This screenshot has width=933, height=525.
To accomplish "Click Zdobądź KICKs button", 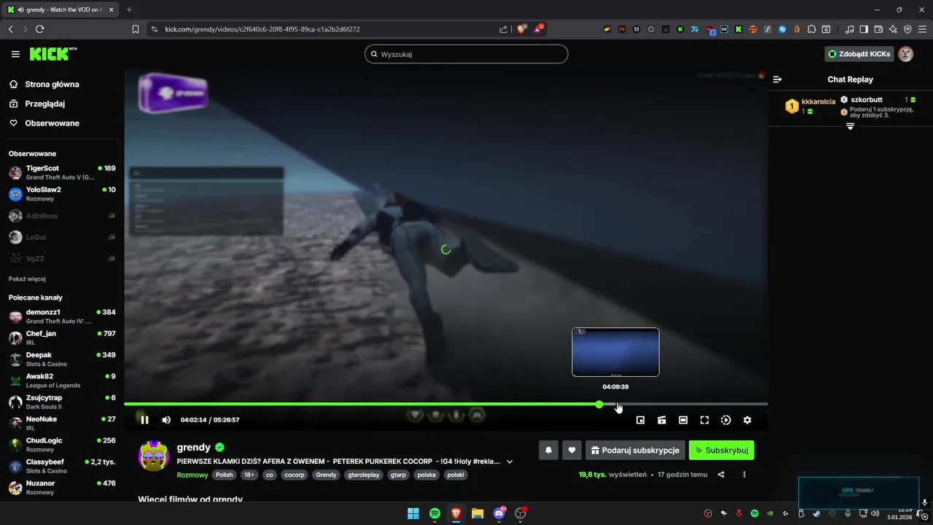I will pyautogui.click(x=859, y=54).
